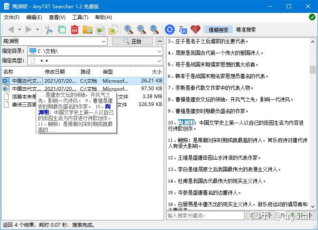Click the copy-to document icon
This screenshot has width=318, height=230.
point(100,30)
